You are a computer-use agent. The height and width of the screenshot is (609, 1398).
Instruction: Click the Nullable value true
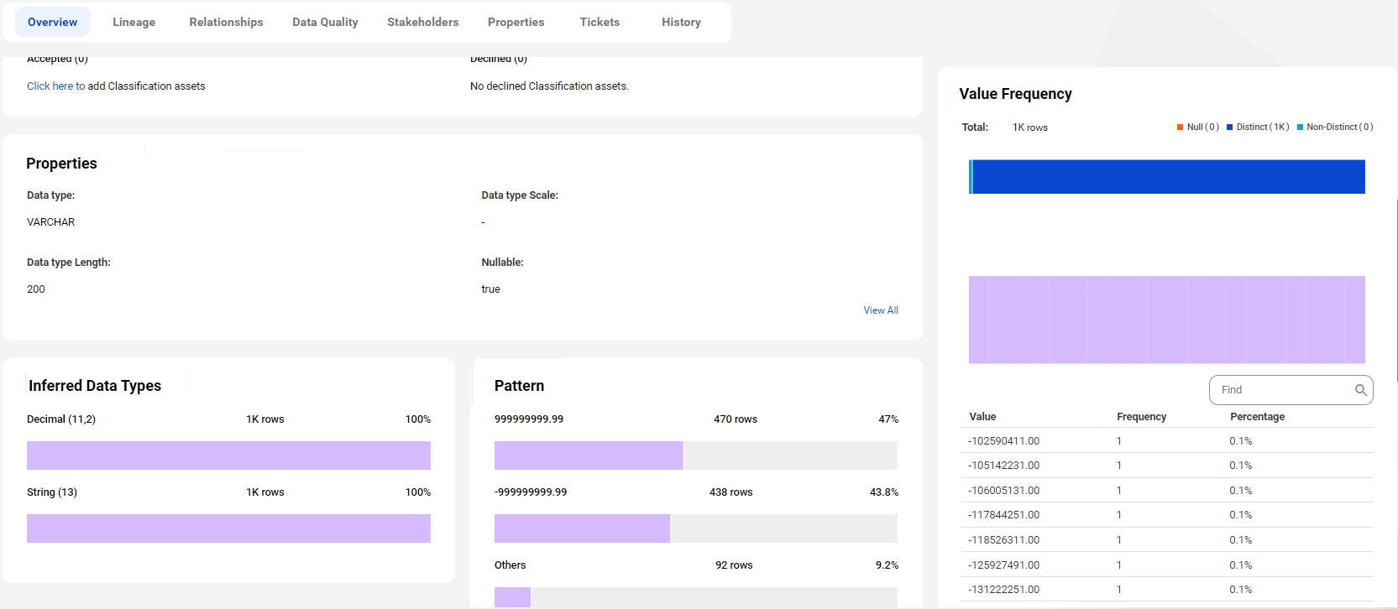pyautogui.click(x=490, y=289)
